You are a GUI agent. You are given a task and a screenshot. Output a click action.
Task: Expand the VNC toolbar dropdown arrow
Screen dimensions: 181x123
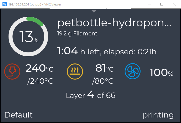tap(94, 11)
